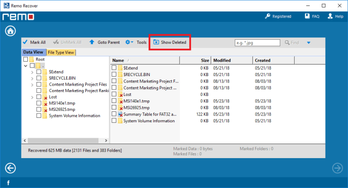Open the Help person icon
348x188 pixels.
(330, 16)
